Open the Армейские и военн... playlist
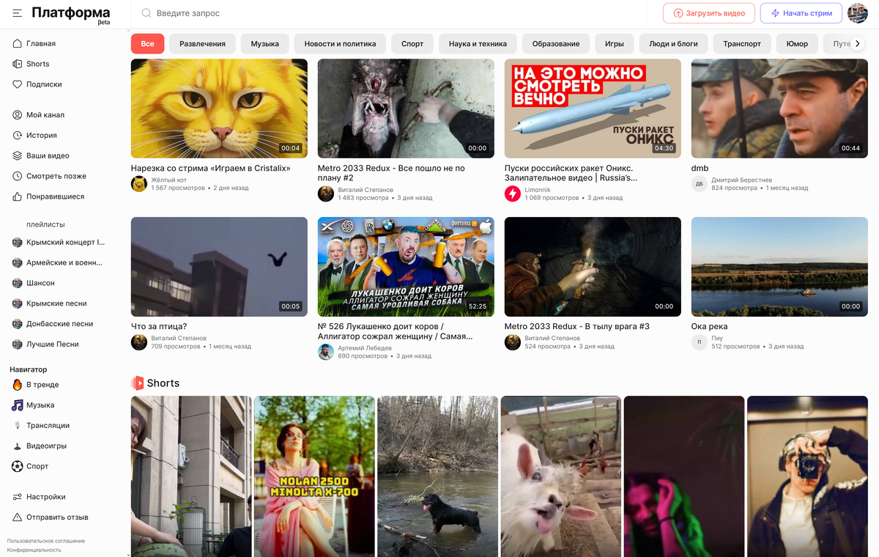 [59, 262]
